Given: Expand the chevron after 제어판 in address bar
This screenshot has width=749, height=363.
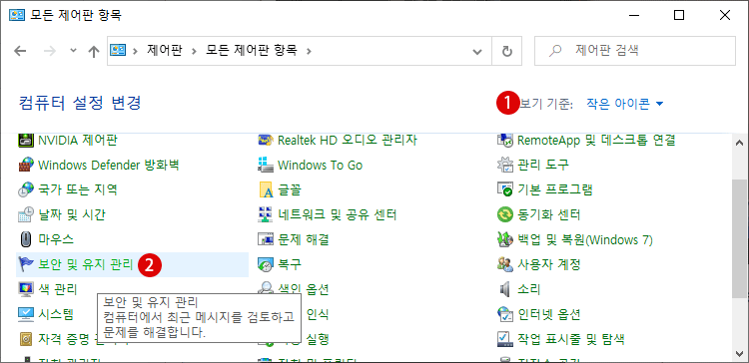Looking at the screenshot, I should 194,51.
